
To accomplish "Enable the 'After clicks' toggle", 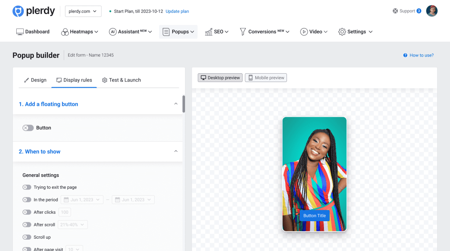I will pyautogui.click(x=27, y=212).
